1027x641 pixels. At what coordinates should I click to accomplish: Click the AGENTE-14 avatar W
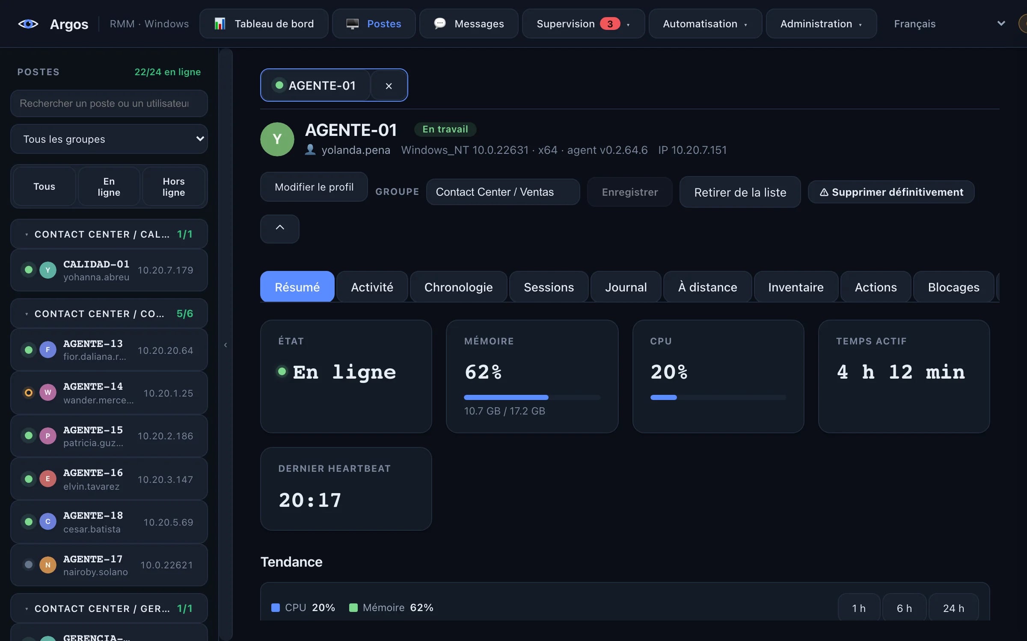click(x=48, y=392)
